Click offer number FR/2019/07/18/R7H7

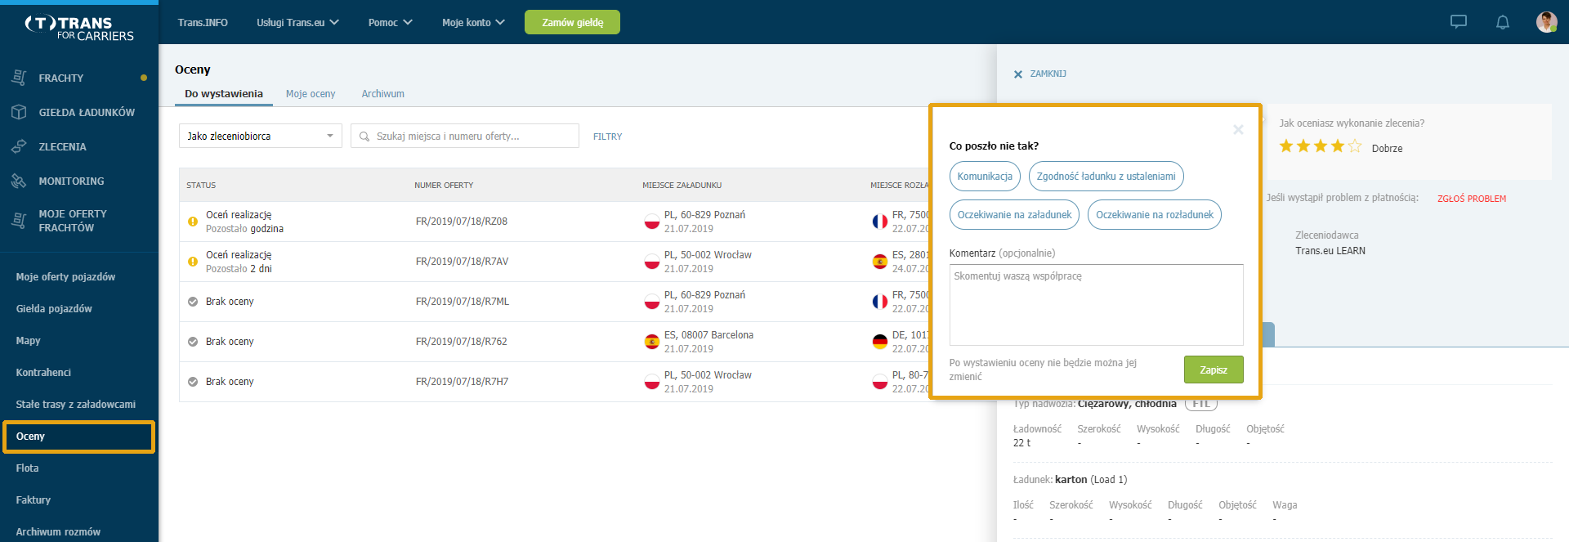pos(462,382)
